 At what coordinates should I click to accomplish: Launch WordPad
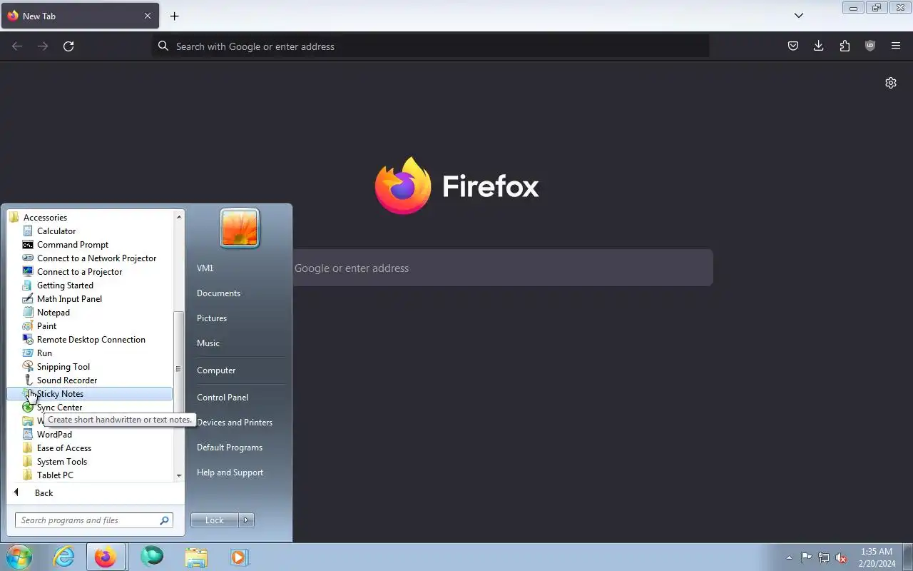(x=54, y=435)
